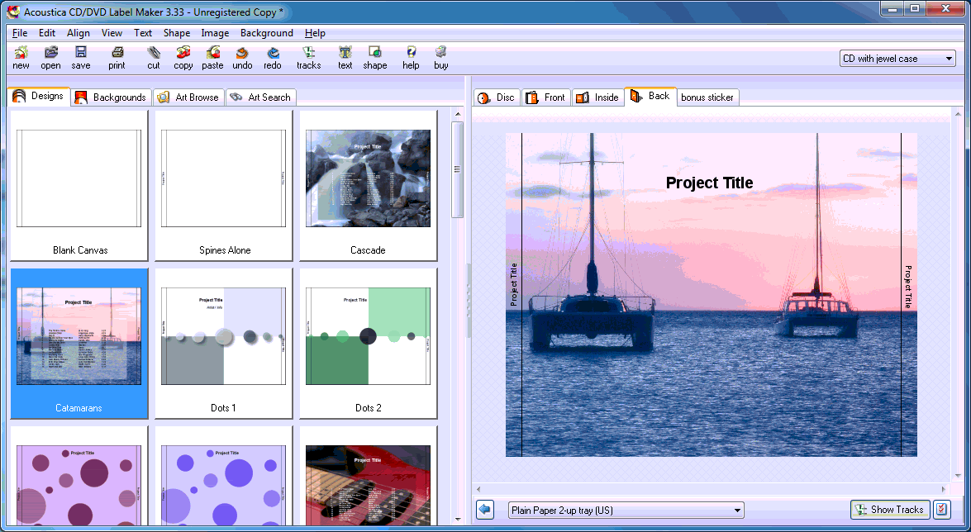Click the new project toolbar icon
Image resolution: width=971 pixels, height=532 pixels.
tap(21, 57)
